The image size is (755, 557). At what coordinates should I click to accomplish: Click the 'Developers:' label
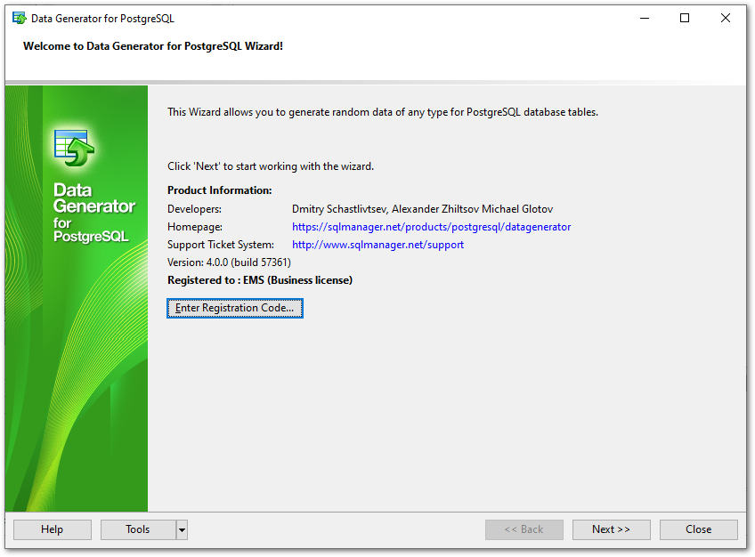pos(194,209)
